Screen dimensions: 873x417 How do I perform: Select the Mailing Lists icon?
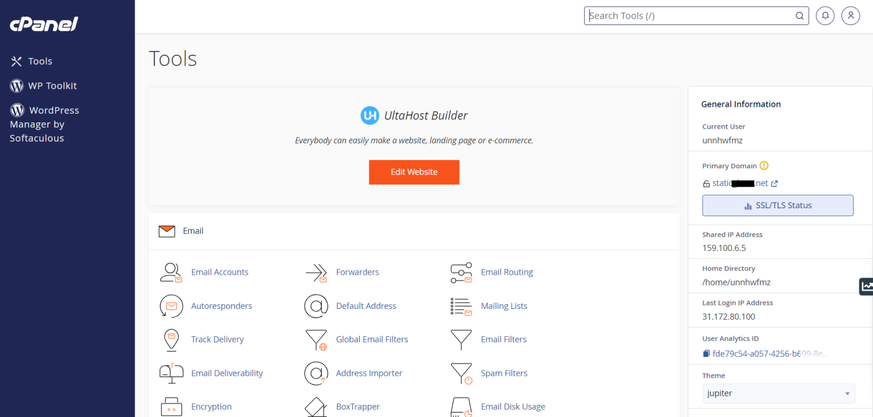461,305
